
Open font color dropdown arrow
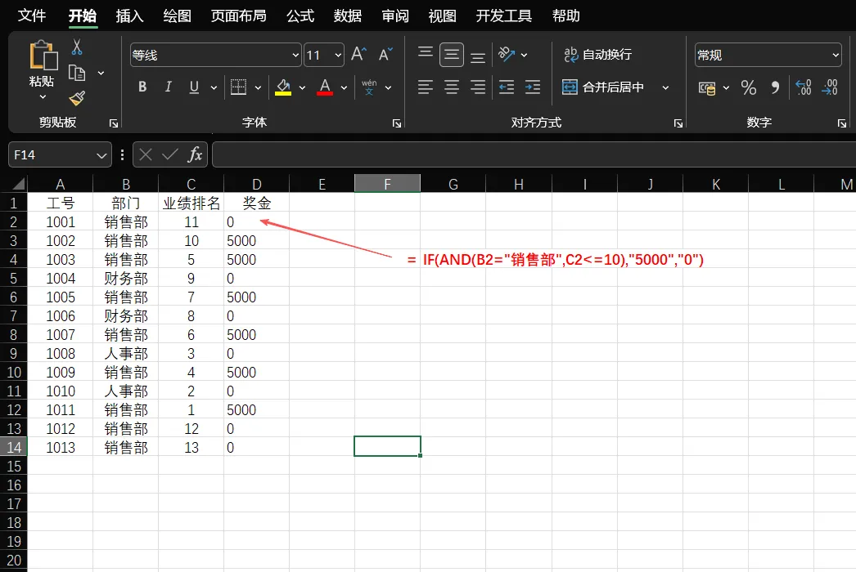click(344, 87)
